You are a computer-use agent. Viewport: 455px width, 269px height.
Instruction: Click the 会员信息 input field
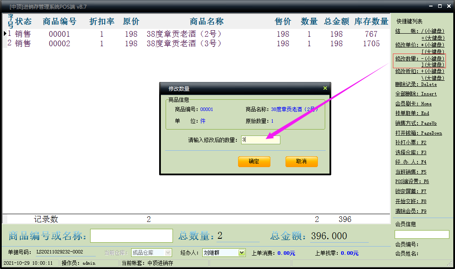click(x=422, y=234)
